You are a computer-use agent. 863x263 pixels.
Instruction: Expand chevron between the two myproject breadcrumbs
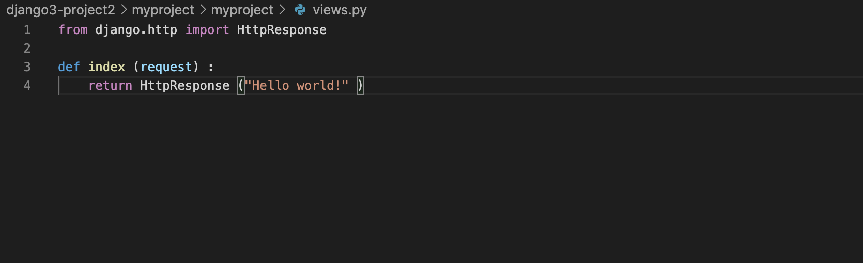point(203,10)
